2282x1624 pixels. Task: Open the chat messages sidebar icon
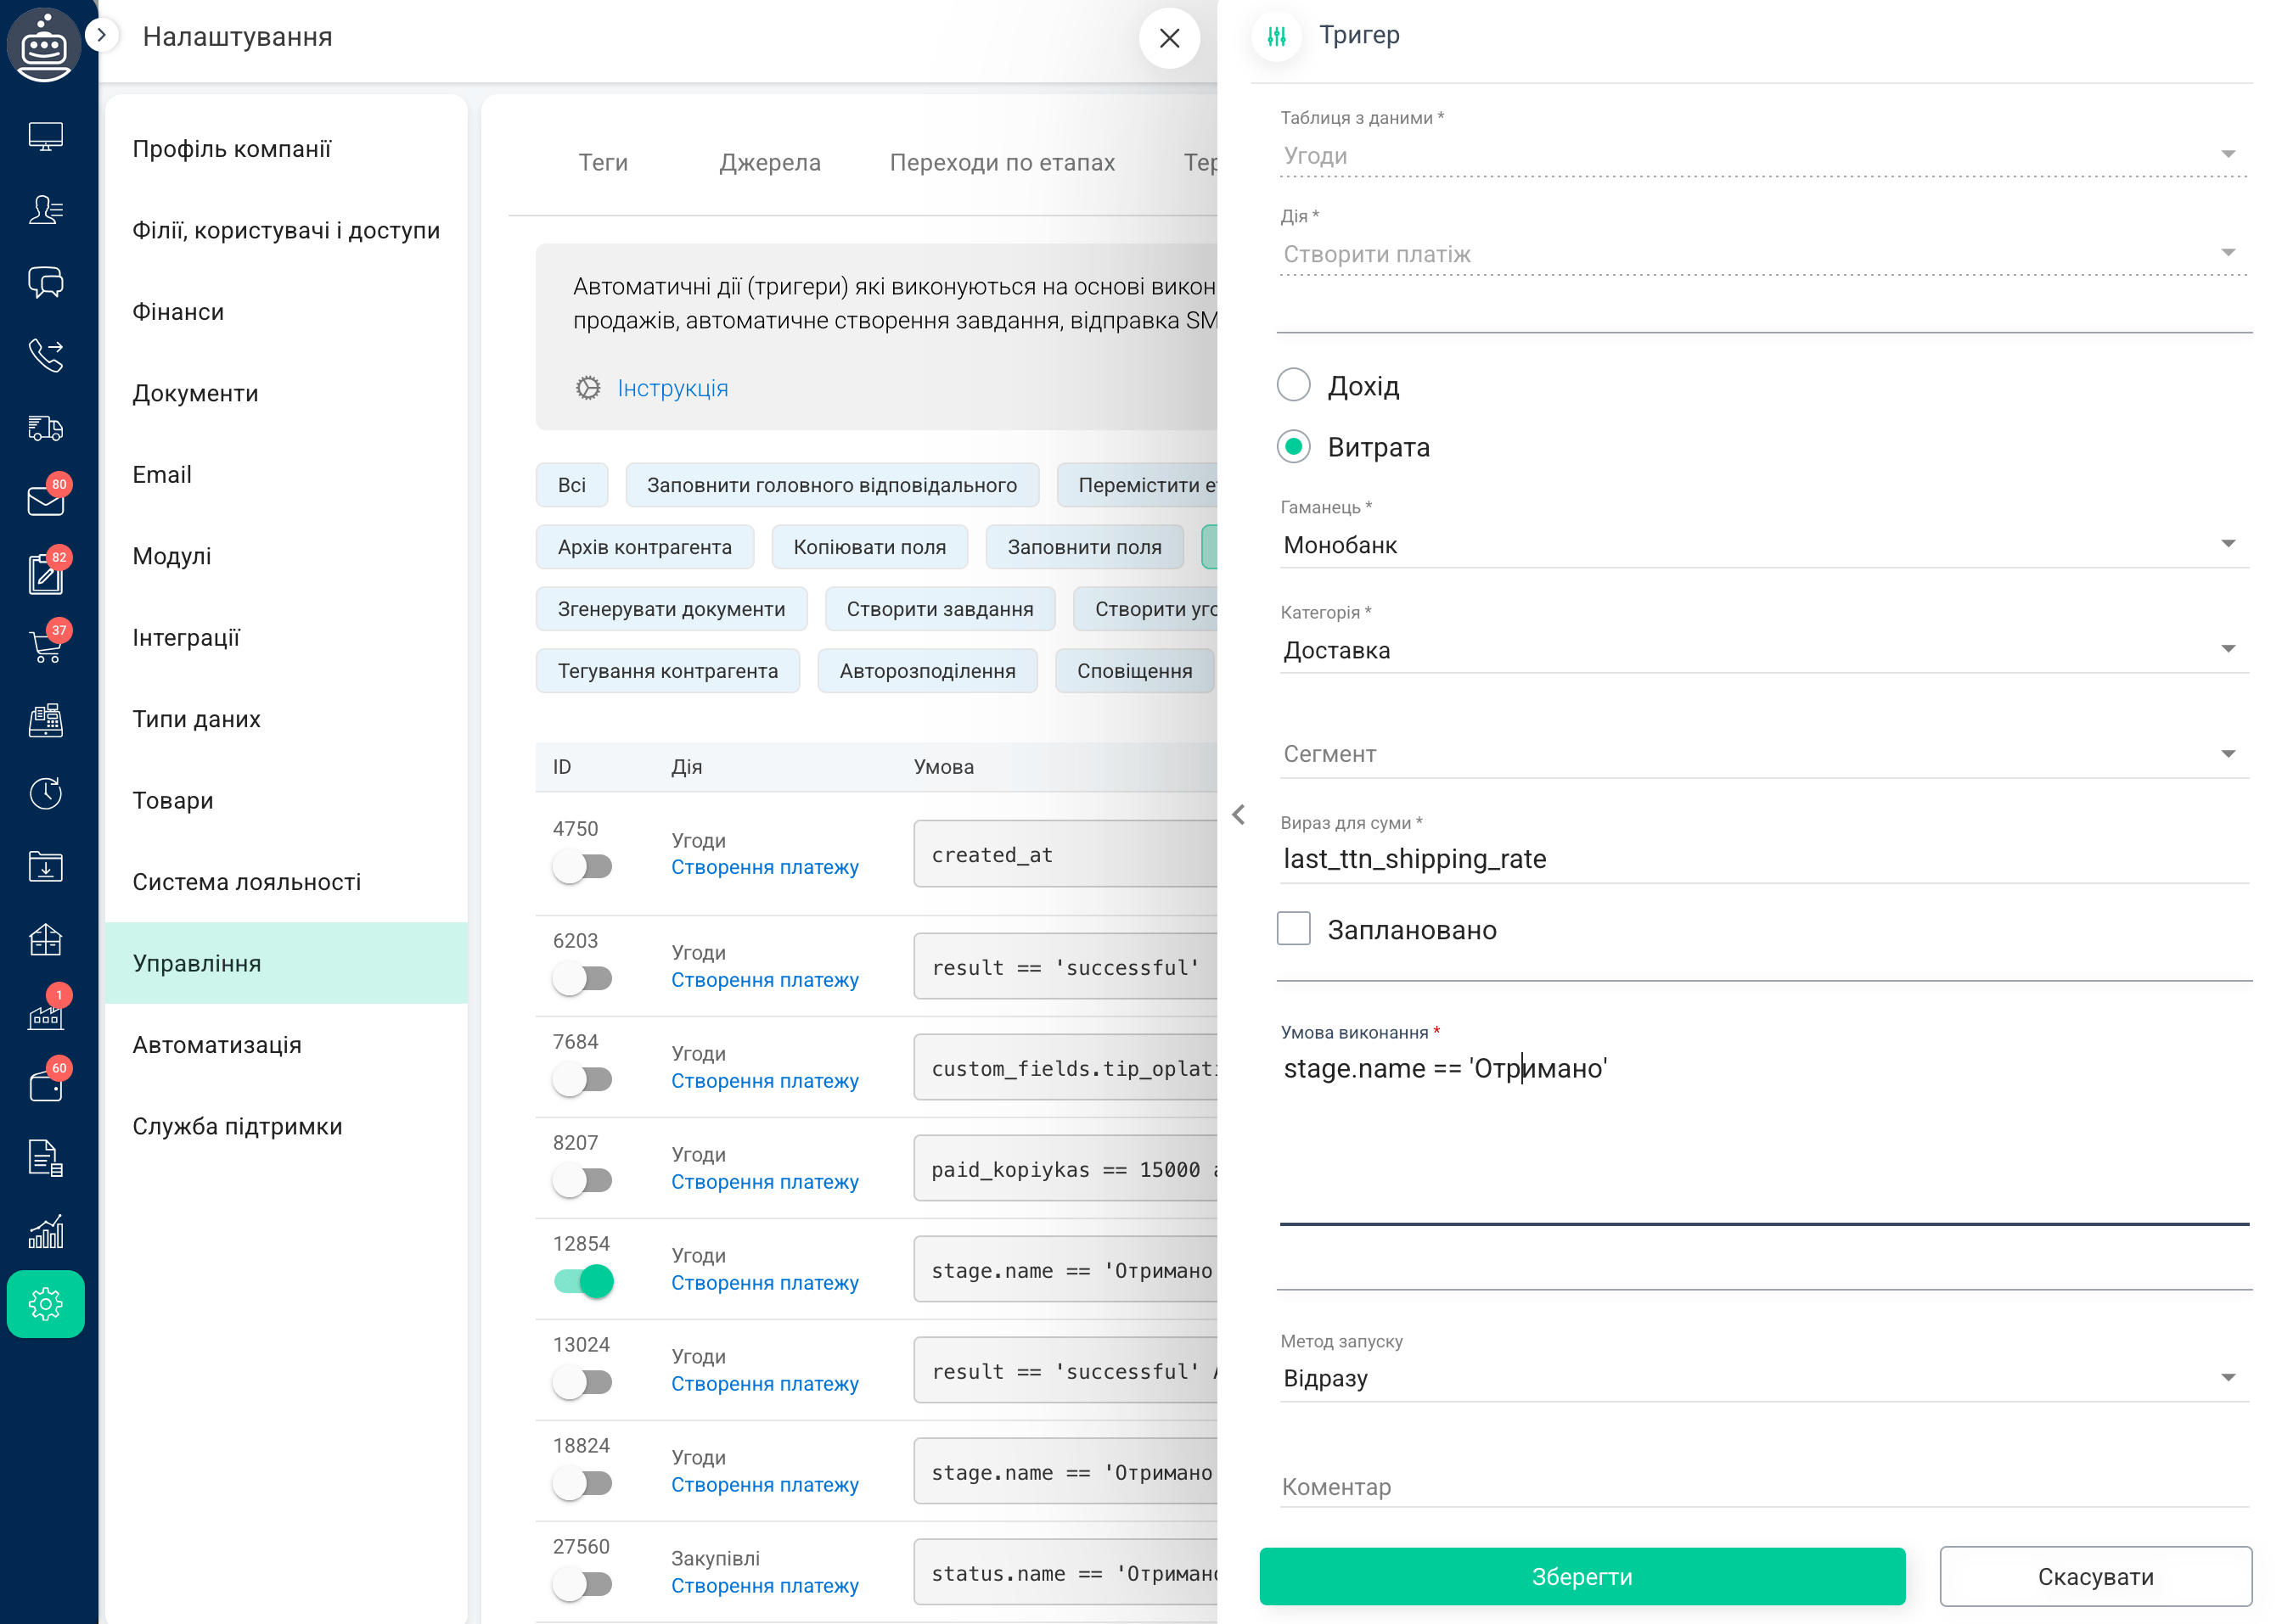coord(45,282)
